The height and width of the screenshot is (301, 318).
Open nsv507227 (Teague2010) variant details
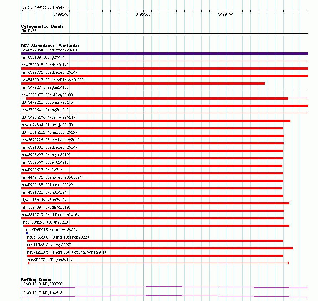[45, 87]
